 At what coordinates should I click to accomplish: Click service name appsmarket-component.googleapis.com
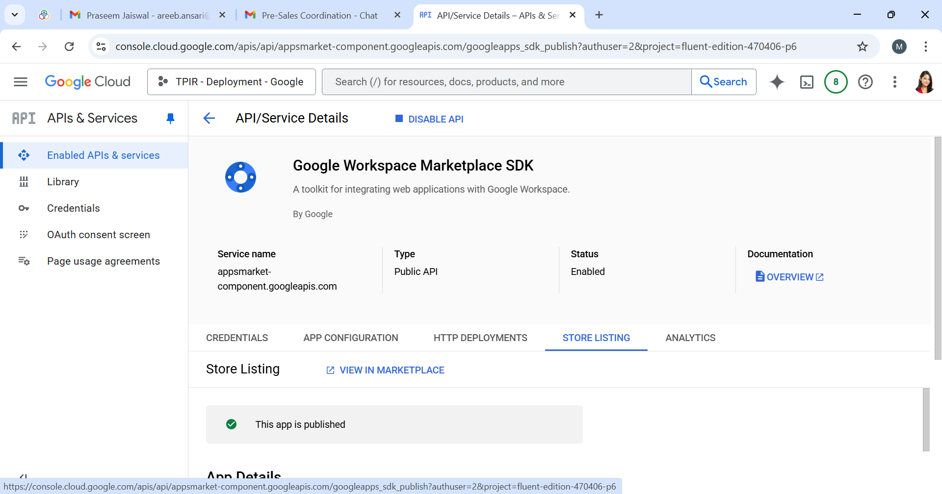point(277,279)
